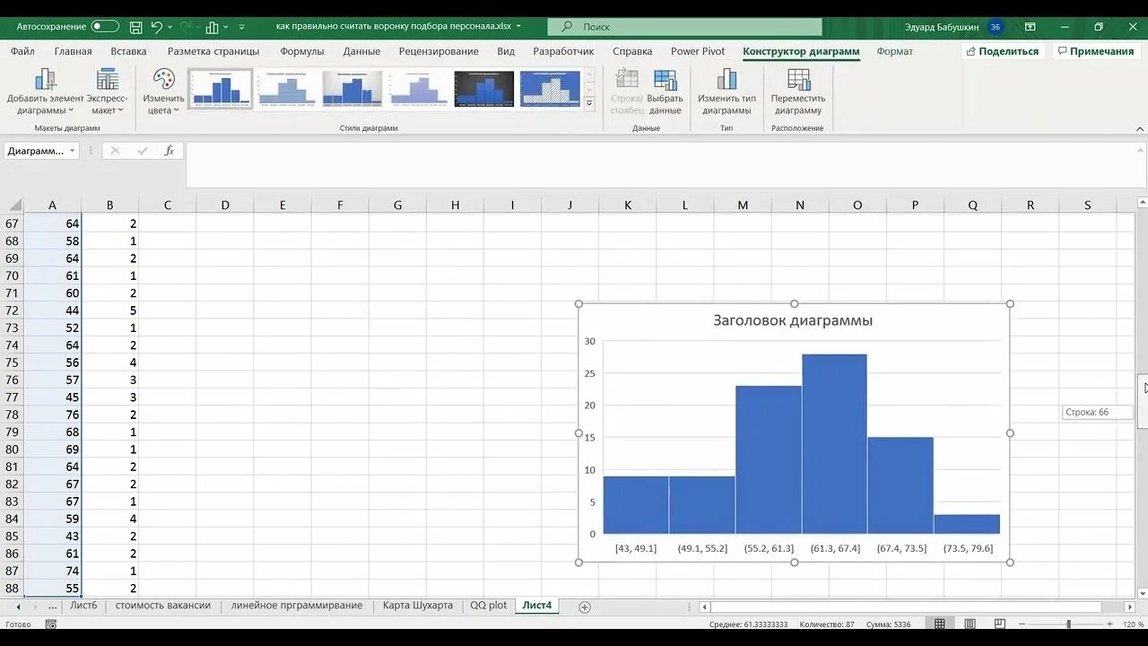Switch to the Главная tab

pyautogui.click(x=73, y=51)
